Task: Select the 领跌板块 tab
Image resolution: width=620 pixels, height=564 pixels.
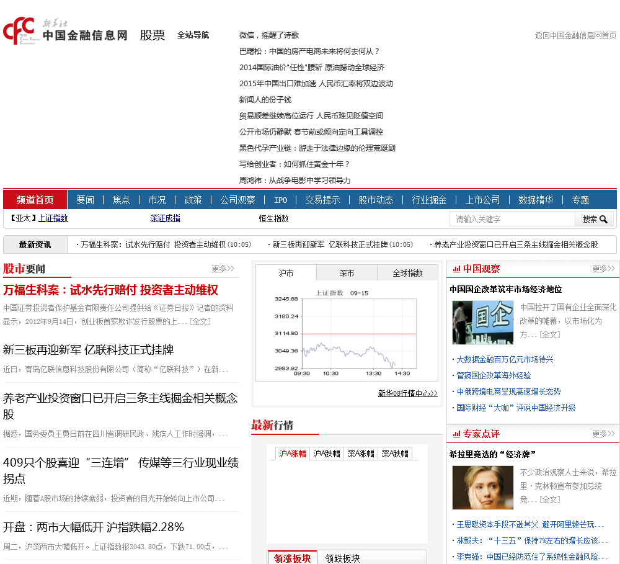Action: 342,558
